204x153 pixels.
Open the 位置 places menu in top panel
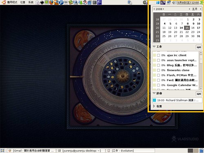pyautogui.click(x=23, y=2)
